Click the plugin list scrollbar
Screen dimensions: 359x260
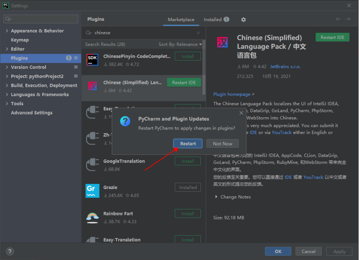click(x=204, y=67)
